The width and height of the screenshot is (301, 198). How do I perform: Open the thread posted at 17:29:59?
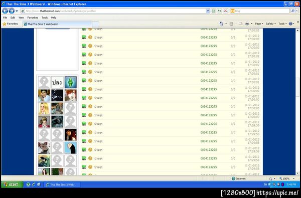98,124
